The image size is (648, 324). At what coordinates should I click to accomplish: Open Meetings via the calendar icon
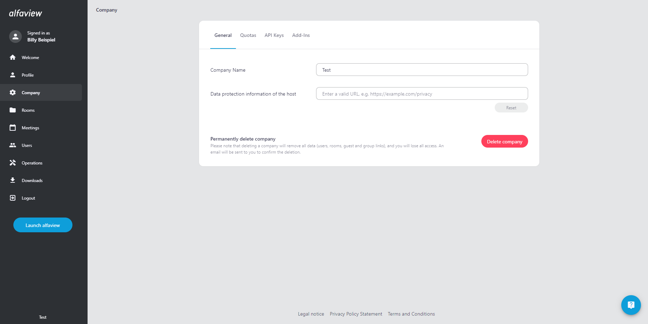[13, 128]
